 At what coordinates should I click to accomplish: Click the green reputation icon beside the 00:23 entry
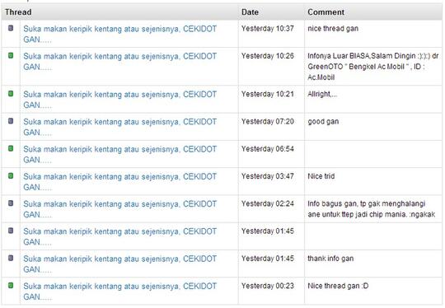pyautogui.click(x=11, y=285)
